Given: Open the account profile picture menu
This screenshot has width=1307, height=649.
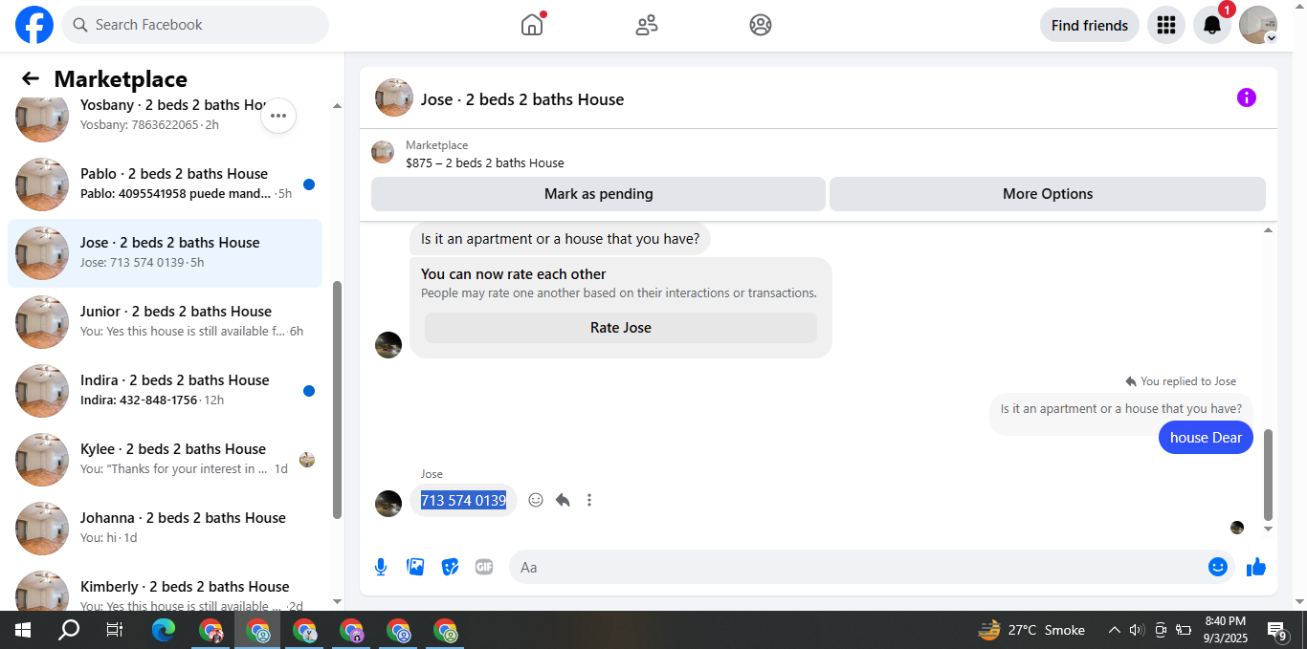Looking at the screenshot, I should tap(1257, 25).
